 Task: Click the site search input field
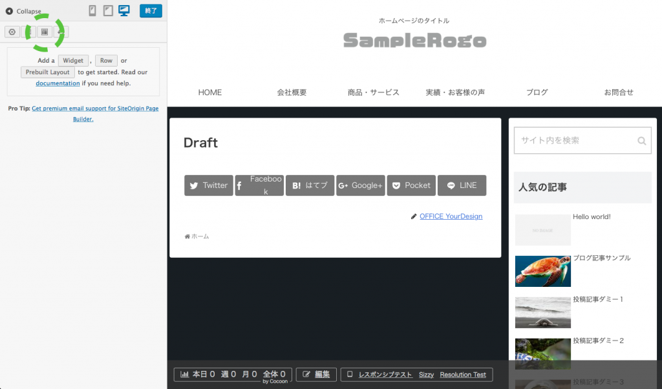[573, 140]
